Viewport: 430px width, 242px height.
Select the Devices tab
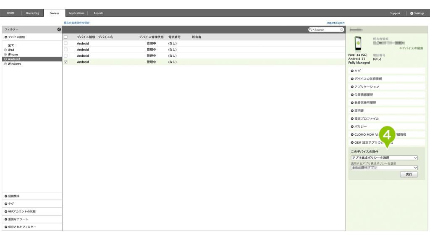[x=54, y=13]
